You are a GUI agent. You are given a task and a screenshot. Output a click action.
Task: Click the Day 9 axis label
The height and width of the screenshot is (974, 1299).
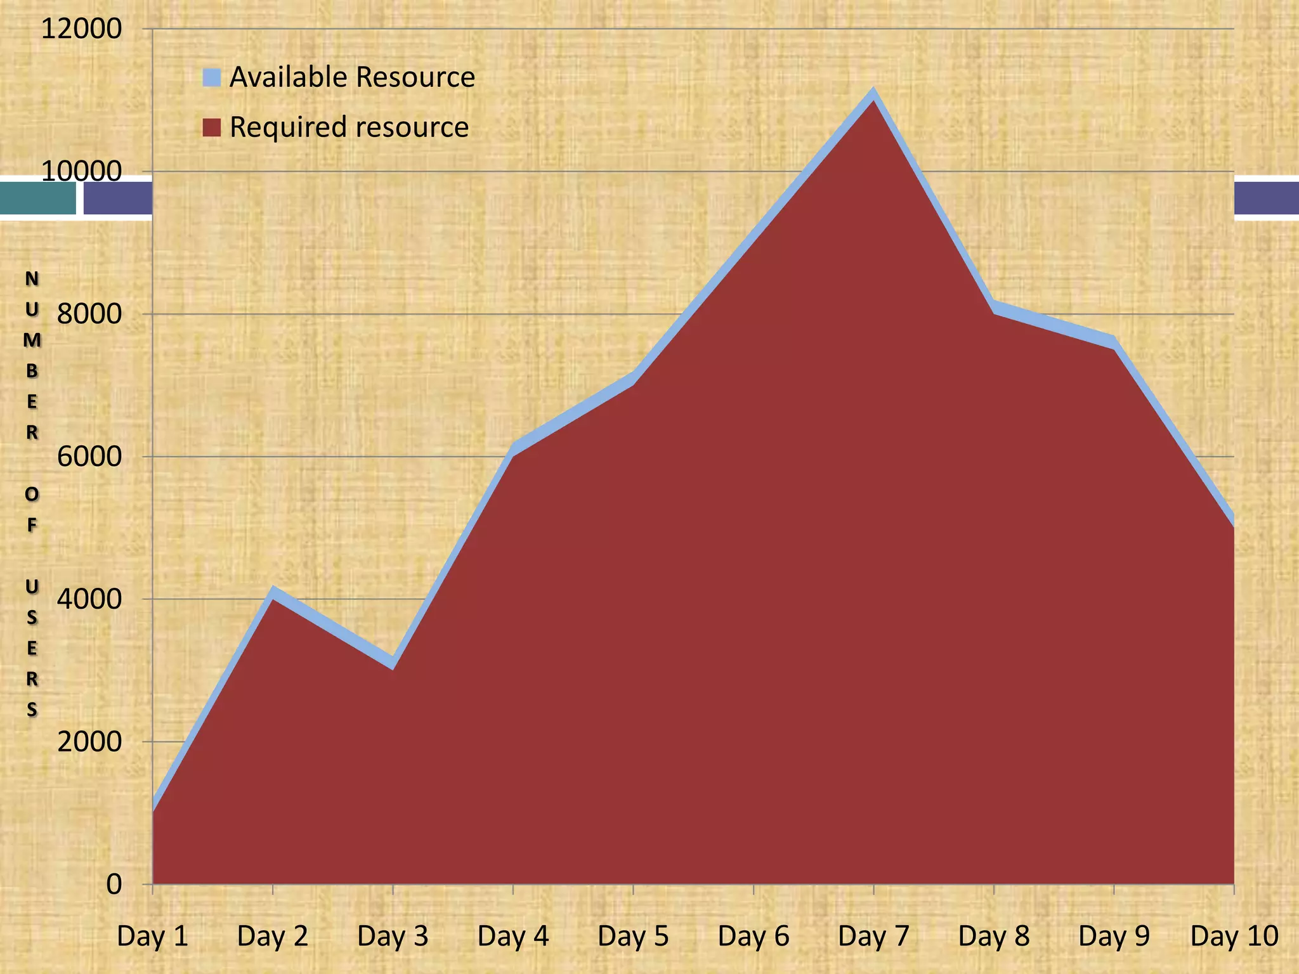(x=1114, y=936)
